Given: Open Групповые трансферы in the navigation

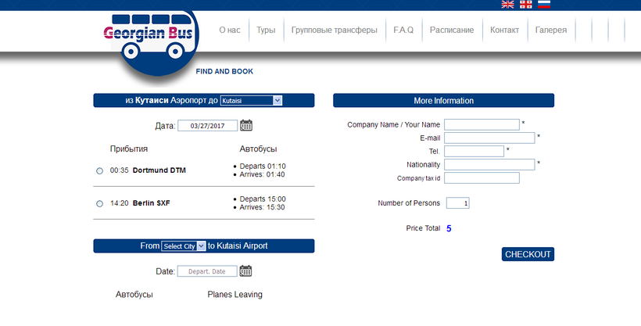Looking at the screenshot, I should pos(334,30).
